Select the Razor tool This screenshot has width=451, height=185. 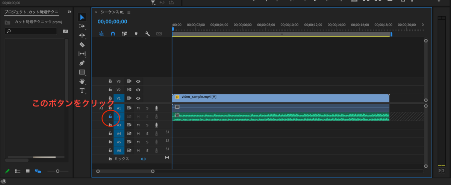click(x=82, y=45)
